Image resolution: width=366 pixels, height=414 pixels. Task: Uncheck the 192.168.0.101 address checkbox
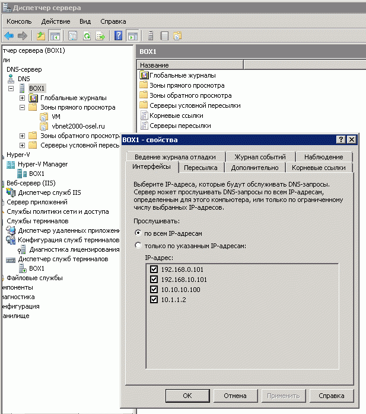click(154, 269)
